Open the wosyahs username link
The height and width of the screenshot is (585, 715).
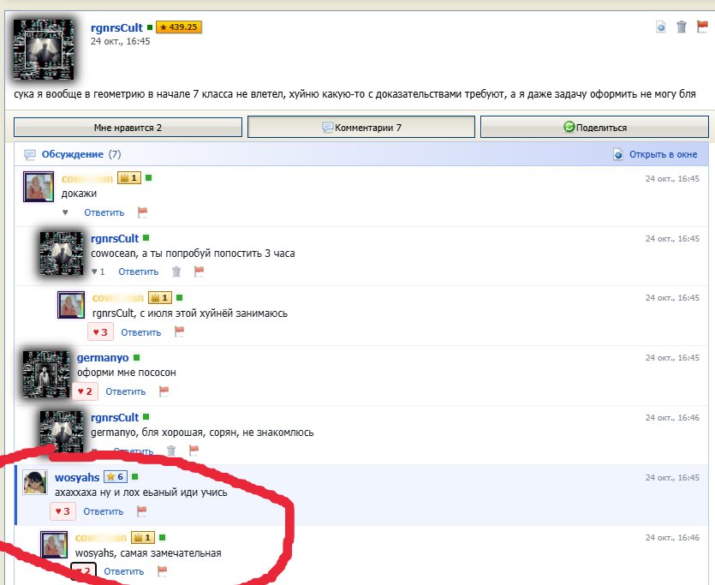tap(77, 477)
